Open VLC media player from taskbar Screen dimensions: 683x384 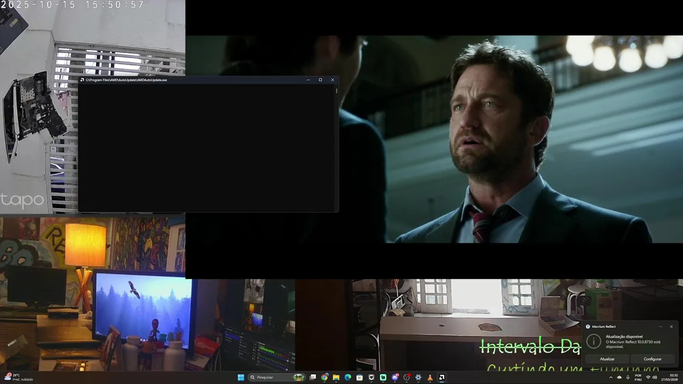coord(430,378)
